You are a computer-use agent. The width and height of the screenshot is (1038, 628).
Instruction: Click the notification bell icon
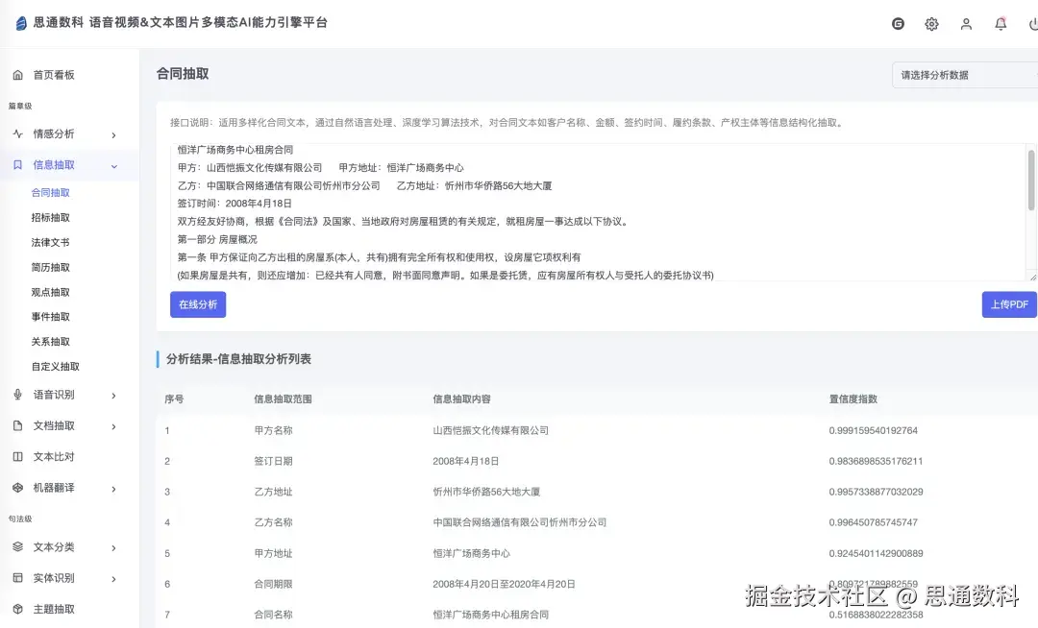pyautogui.click(x=1001, y=23)
